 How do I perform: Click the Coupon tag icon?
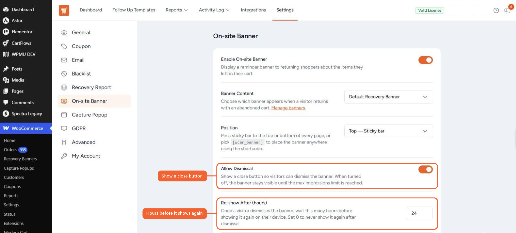point(64,46)
